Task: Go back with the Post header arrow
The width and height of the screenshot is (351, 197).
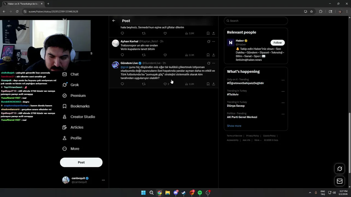Action: click(114, 21)
